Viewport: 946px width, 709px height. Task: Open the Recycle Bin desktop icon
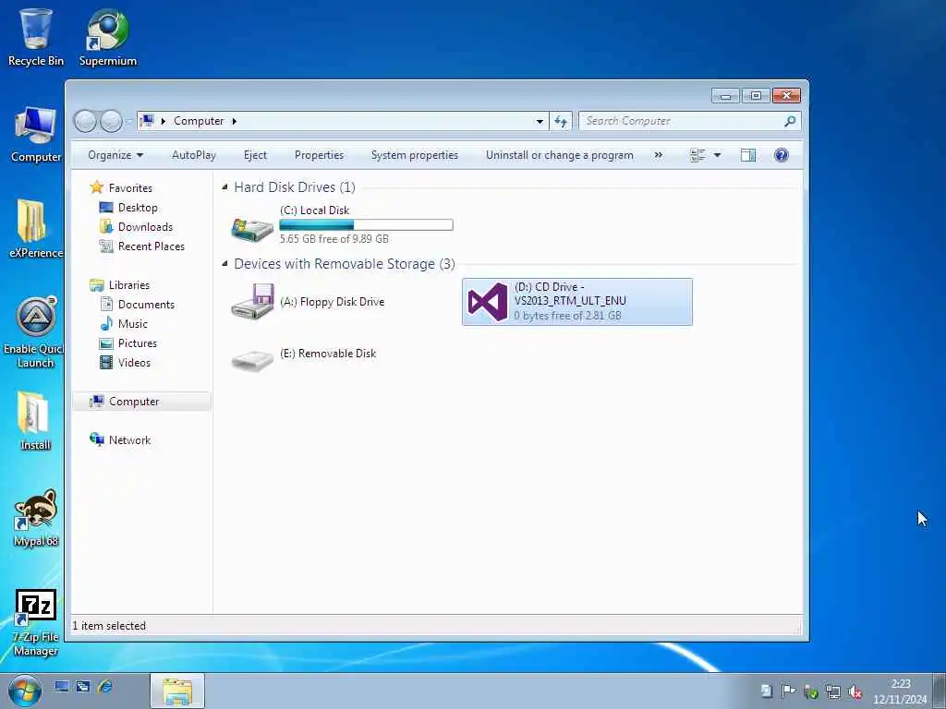tap(36, 36)
